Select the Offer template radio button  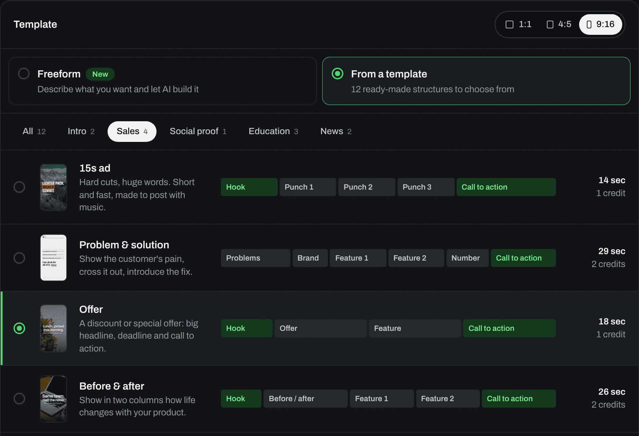(x=19, y=328)
